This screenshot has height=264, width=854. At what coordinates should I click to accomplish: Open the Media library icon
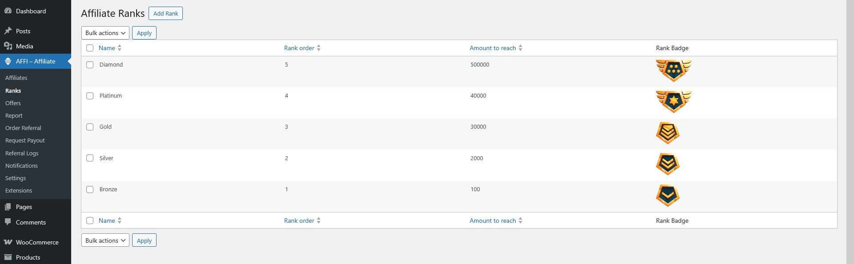tap(8, 46)
